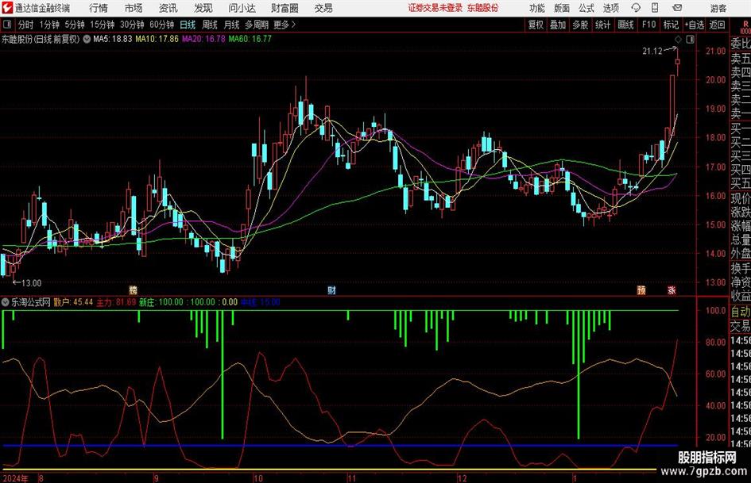This screenshot has width=751, height=483.
Task: Click the 散户: 45.44 indicator value
Action: pyautogui.click(x=73, y=302)
